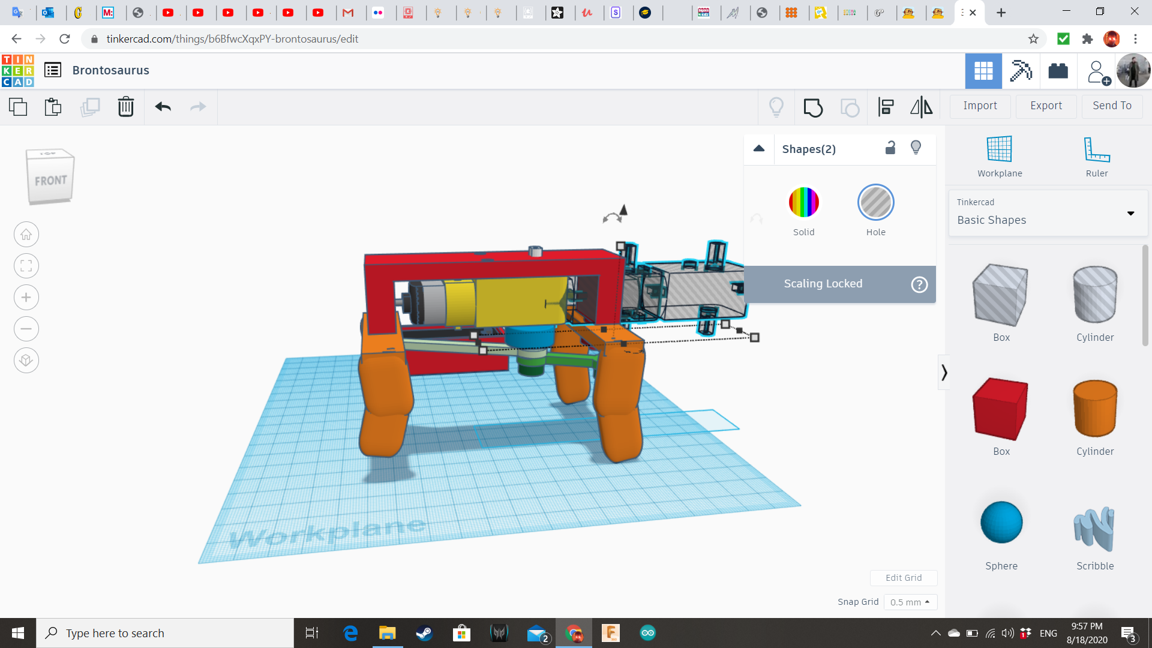Toggle the lock editing padlock

tap(890, 148)
